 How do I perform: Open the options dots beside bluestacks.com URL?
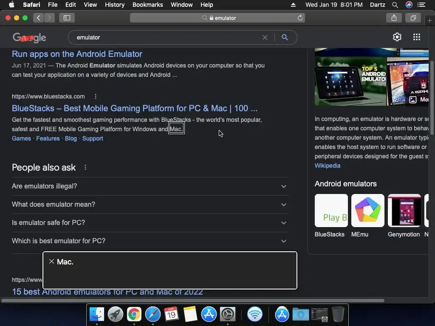[x=96, y=96]
